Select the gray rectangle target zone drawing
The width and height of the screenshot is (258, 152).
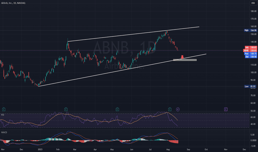(185, 60)
